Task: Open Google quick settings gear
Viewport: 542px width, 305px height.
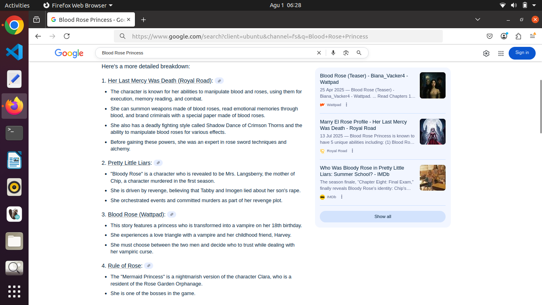Action: tap(486, 53)
